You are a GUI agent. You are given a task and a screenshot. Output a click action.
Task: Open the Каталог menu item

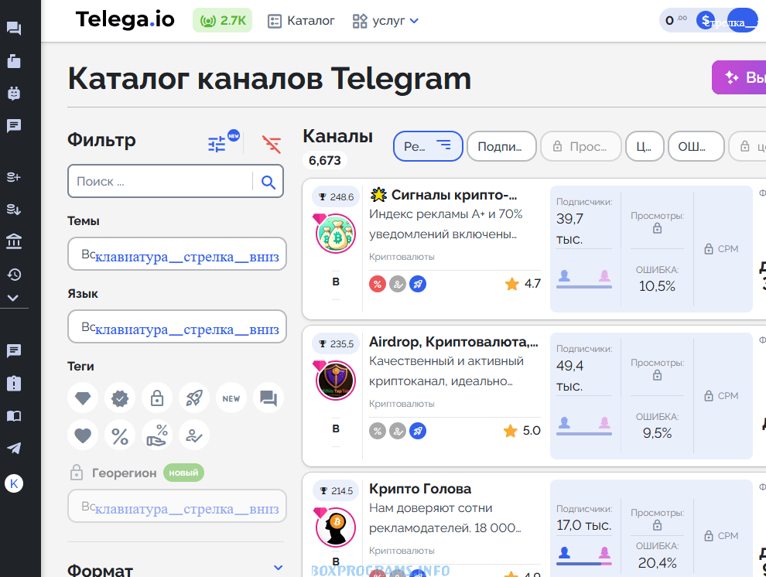pyautogui.click(x=302, y=21)
